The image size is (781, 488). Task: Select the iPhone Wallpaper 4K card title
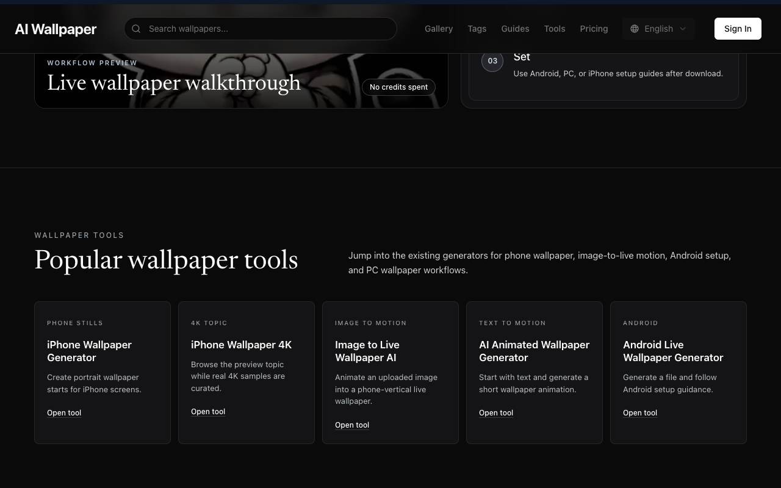tap(241, 345)
